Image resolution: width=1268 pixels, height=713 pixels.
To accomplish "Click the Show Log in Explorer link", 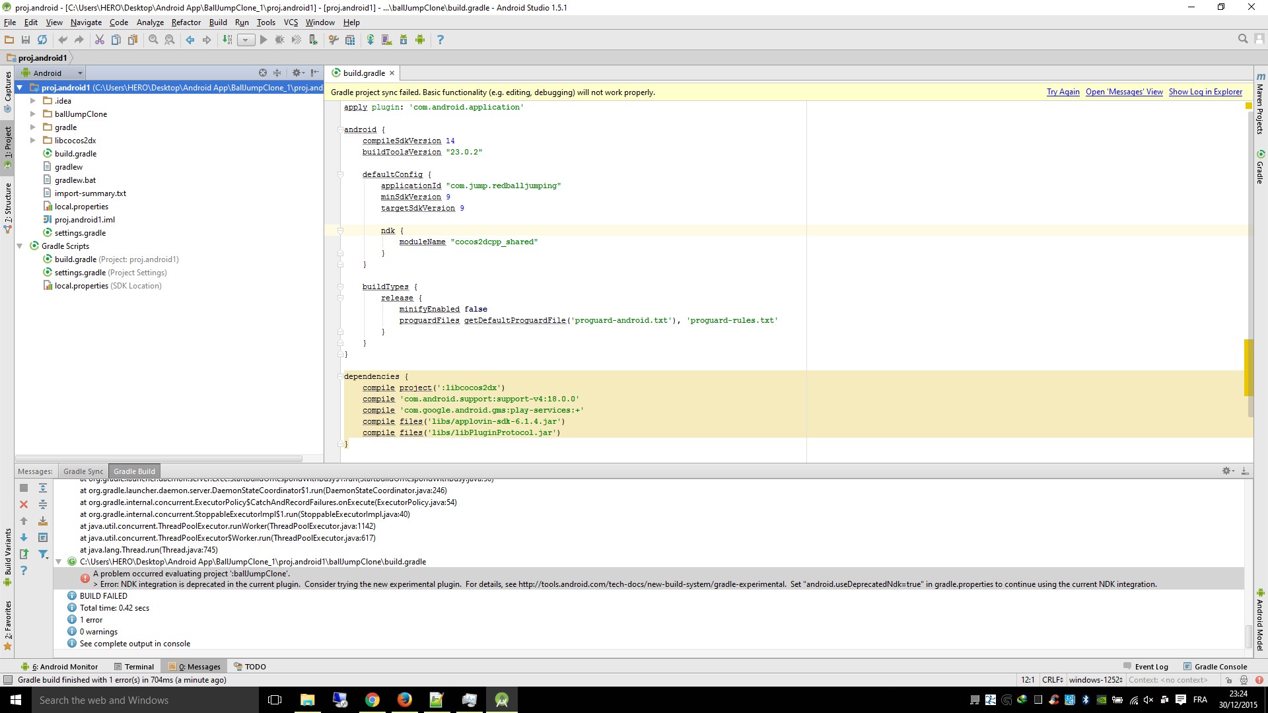I will (1205, 92).
